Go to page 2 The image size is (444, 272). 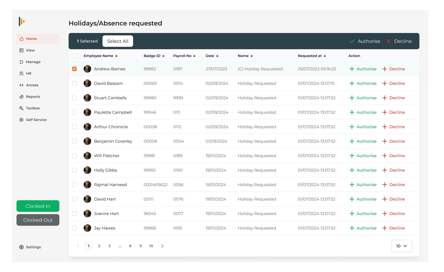tap(99, 246)
